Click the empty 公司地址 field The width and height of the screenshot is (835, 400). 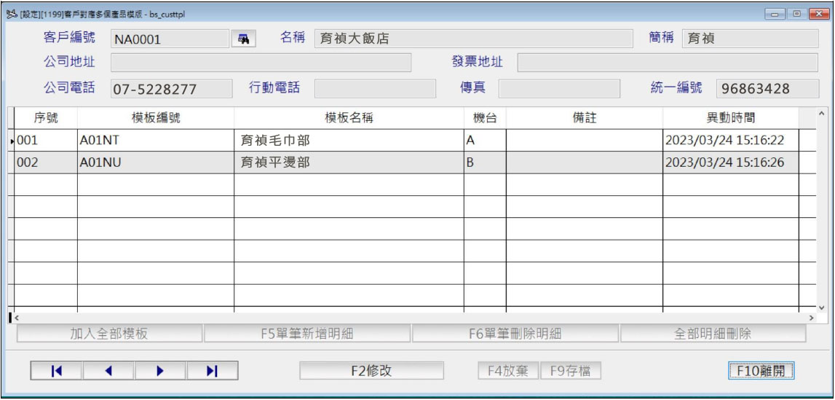pos(261,63)
